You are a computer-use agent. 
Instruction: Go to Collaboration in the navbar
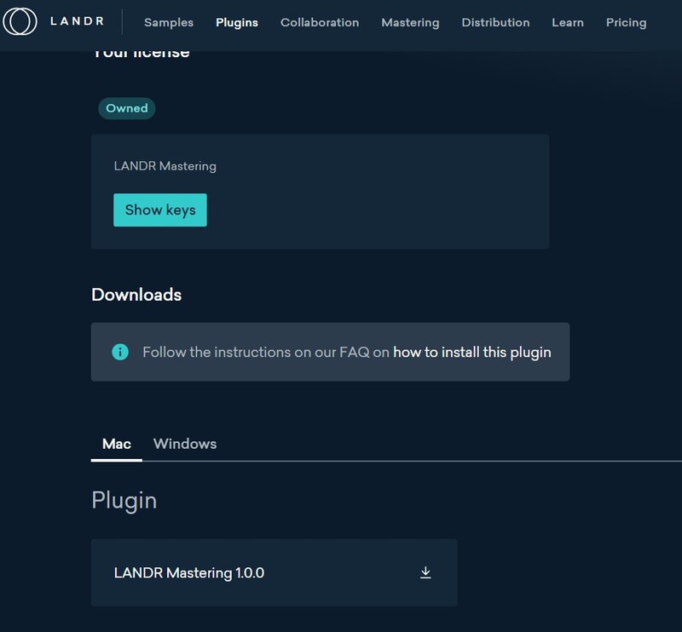pyautogui.click(x=320, y=22)
